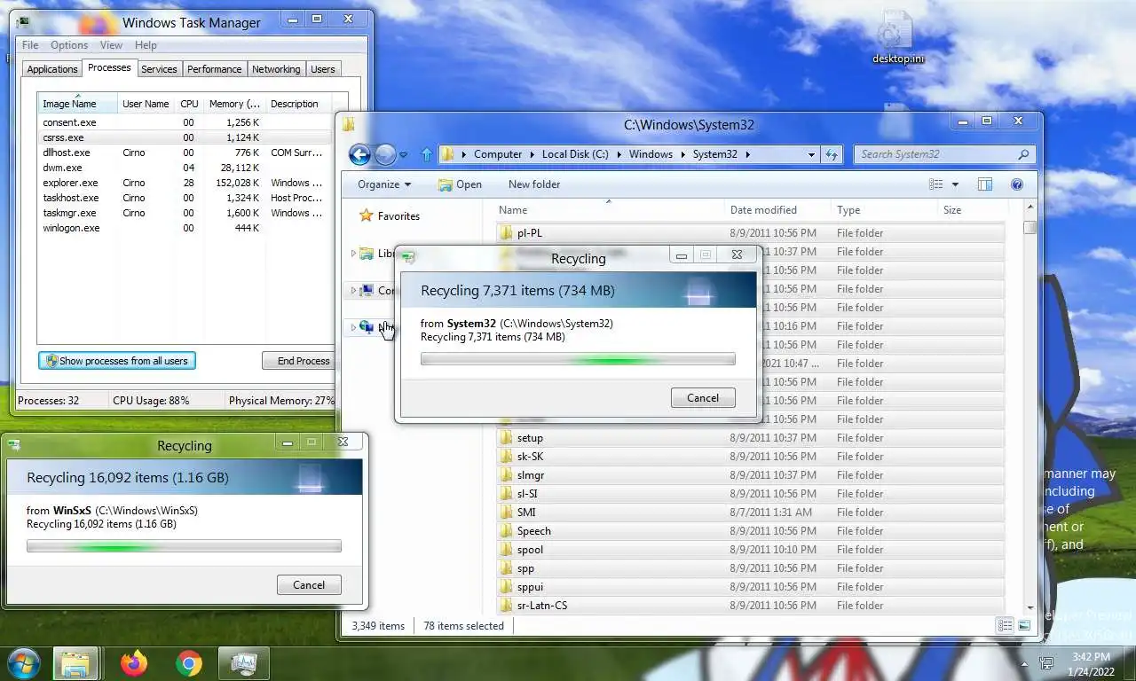
Task: Open the view options dropdown arrow
Action: (955, 184)
